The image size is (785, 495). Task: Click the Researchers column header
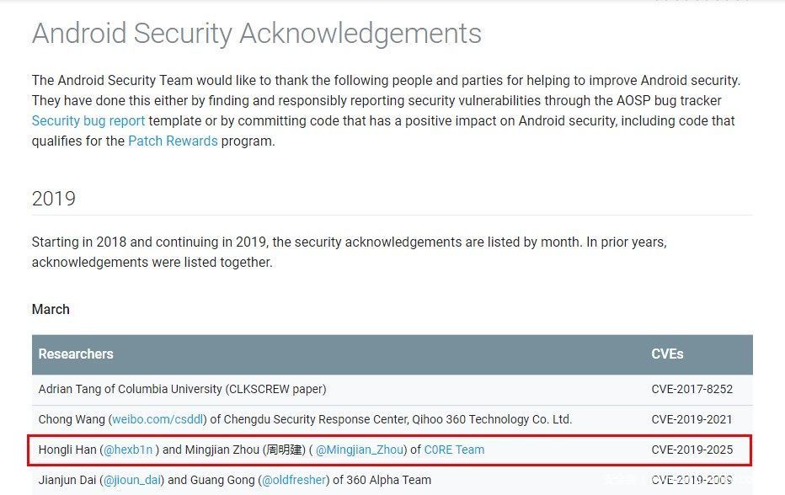(x=76, y=354)
